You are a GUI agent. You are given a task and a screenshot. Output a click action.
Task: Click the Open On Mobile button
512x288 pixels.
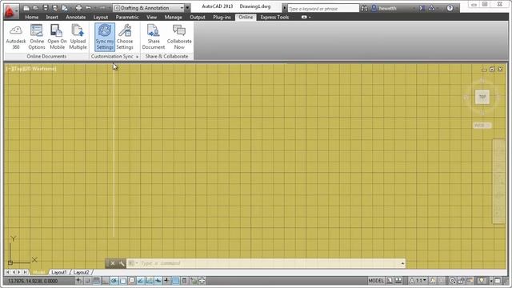click(x=57, y=37)
